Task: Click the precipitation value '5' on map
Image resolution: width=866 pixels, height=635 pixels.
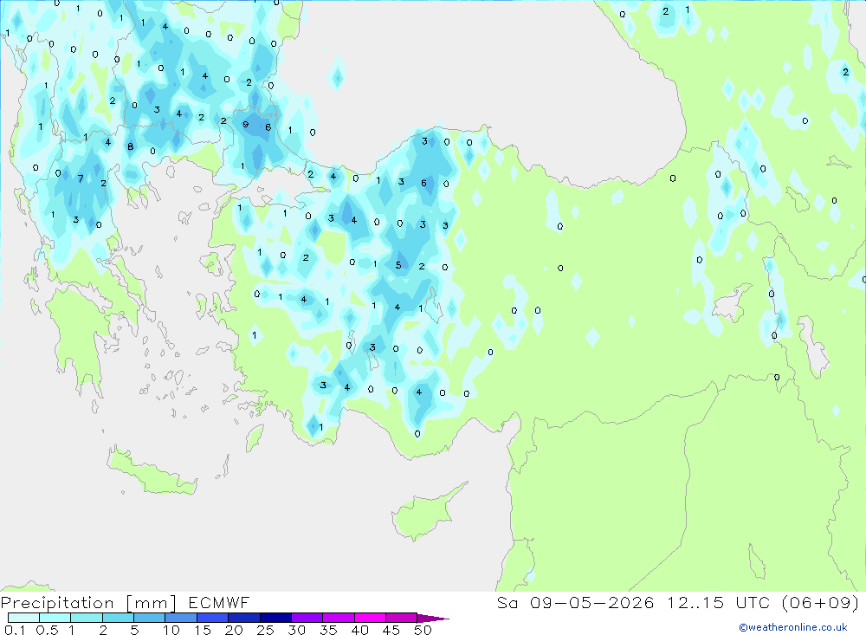Action: [x=398, y=265]
